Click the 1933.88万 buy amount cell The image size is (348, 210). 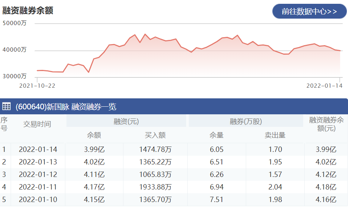click(155, 187)
